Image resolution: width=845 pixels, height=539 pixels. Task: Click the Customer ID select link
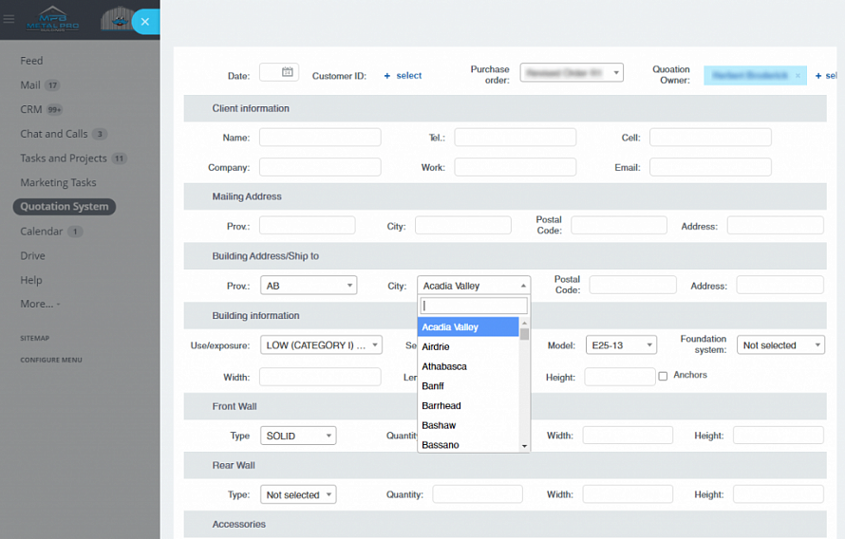tap(404, 76)
